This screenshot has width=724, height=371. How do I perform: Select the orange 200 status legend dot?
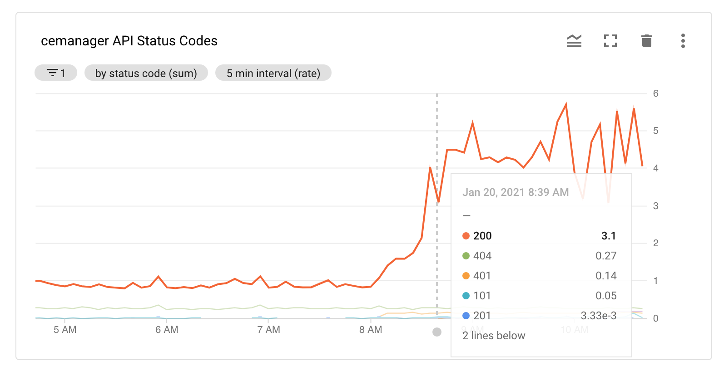click(x=466, y=235)
